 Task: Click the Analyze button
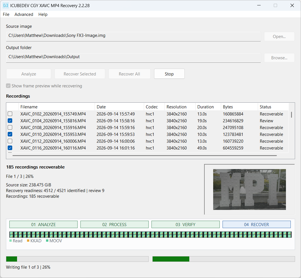(29, 74)
